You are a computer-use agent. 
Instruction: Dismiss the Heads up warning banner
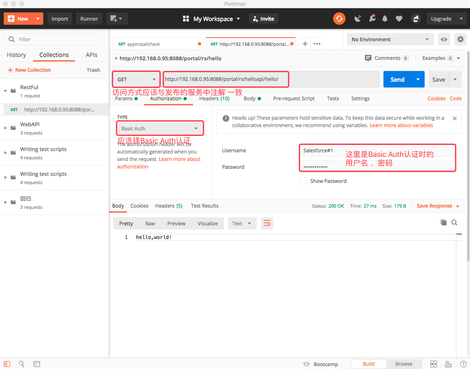[454, 118]
